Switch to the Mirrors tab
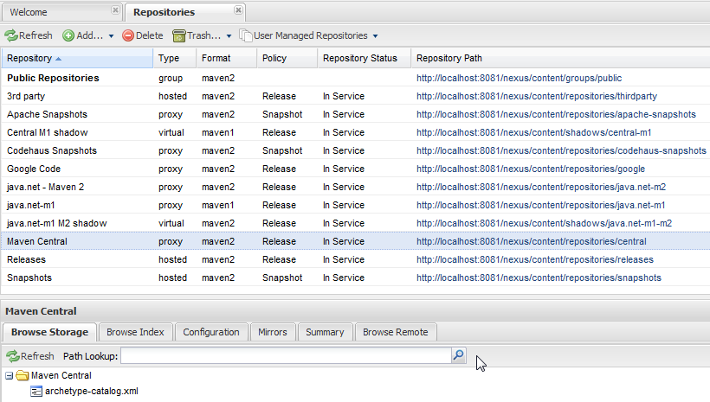Image resolution: width=710 pixels, height=402 pixels. point(273,332)
